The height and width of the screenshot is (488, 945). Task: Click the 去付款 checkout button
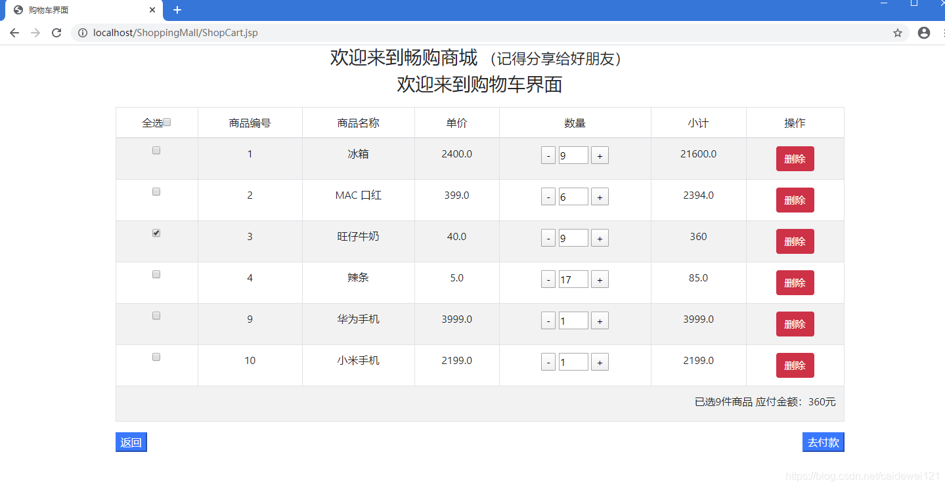(824, 443)
